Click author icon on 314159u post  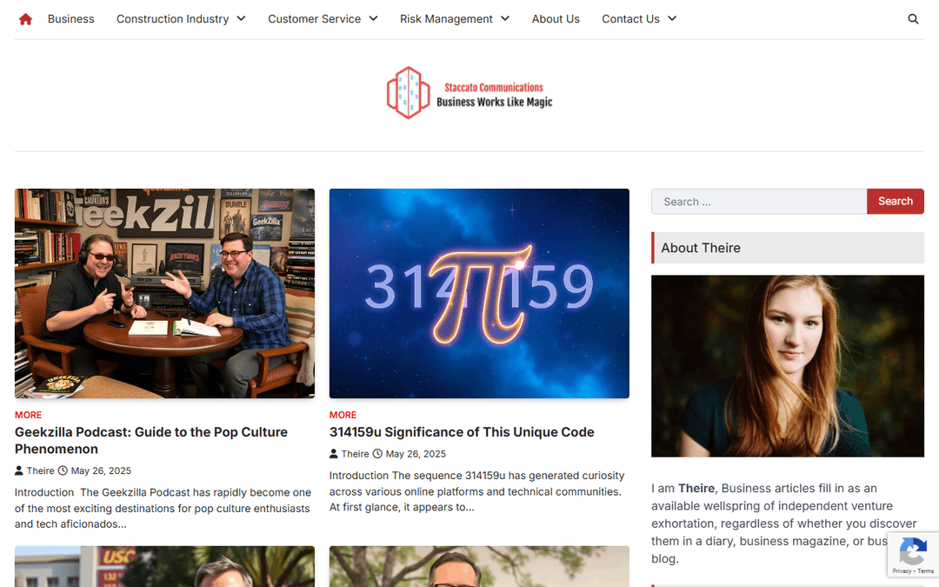click(x=334, y=454)
